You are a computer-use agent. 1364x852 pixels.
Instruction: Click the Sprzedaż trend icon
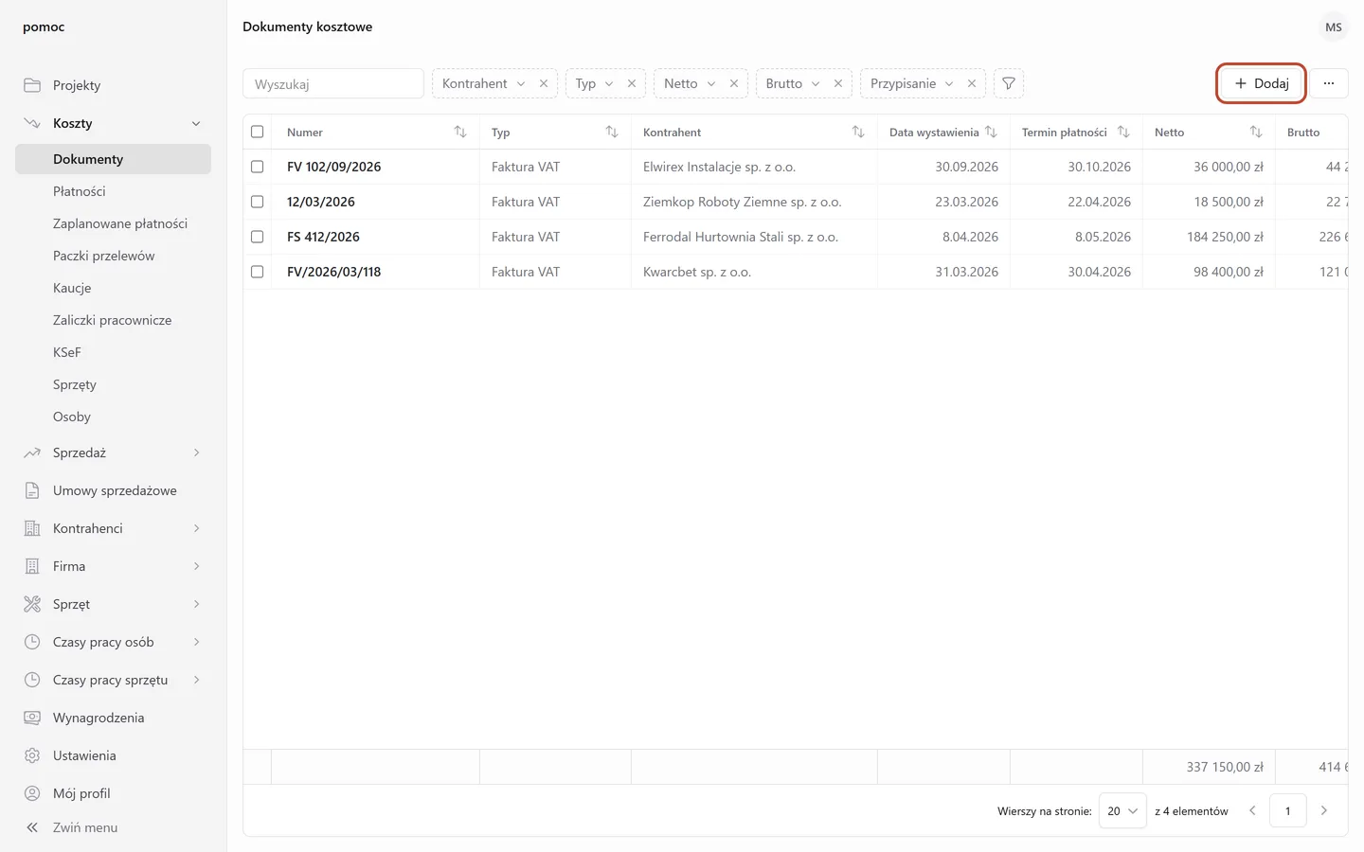pos(32,453)
